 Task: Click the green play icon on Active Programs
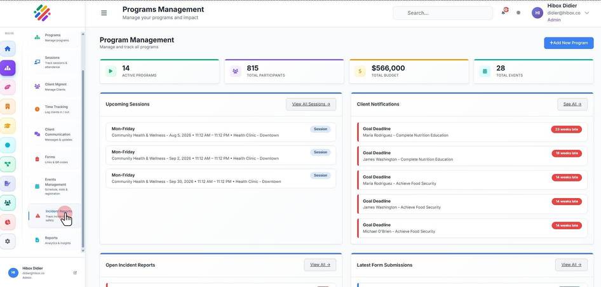tap(111, 71)
